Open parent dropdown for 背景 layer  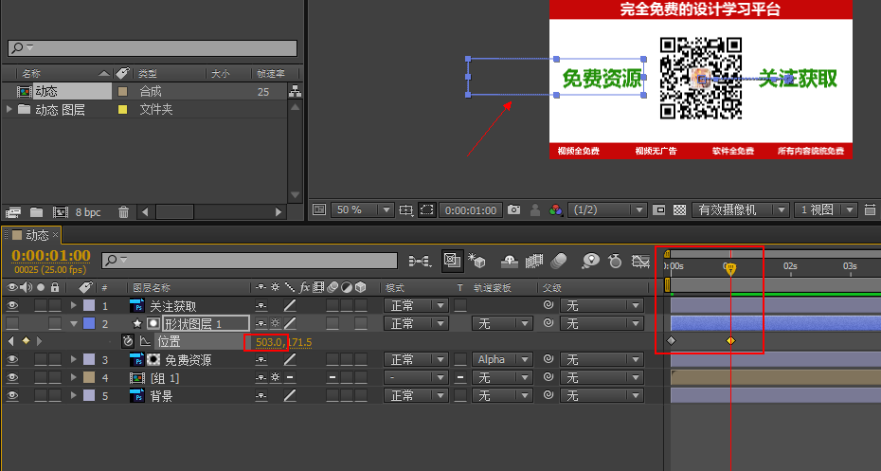pyautogui.click(x=602, y=396)
